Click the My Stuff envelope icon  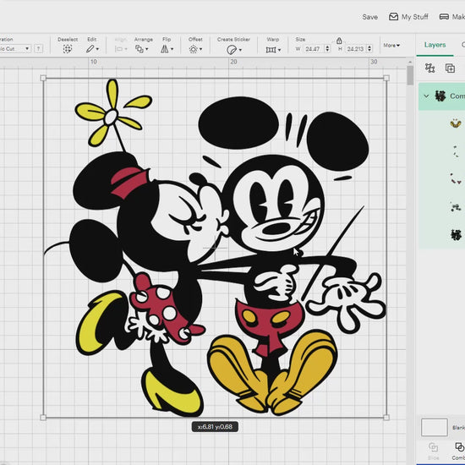click(393, 17)
